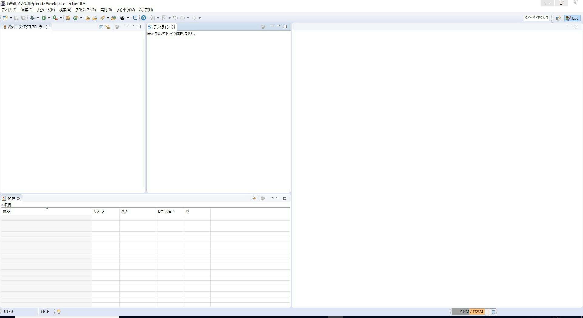Open the ナビゲート(N) menu

(46, 10)
